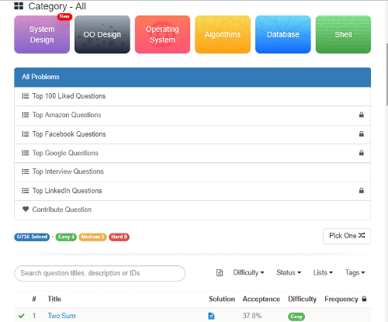Focus the search question titles field
Screen dimensions: 388x322
coord(99,273)
